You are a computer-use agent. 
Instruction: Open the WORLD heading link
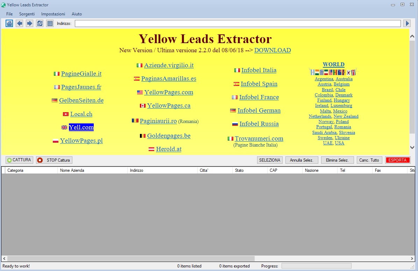click(333, 65)
